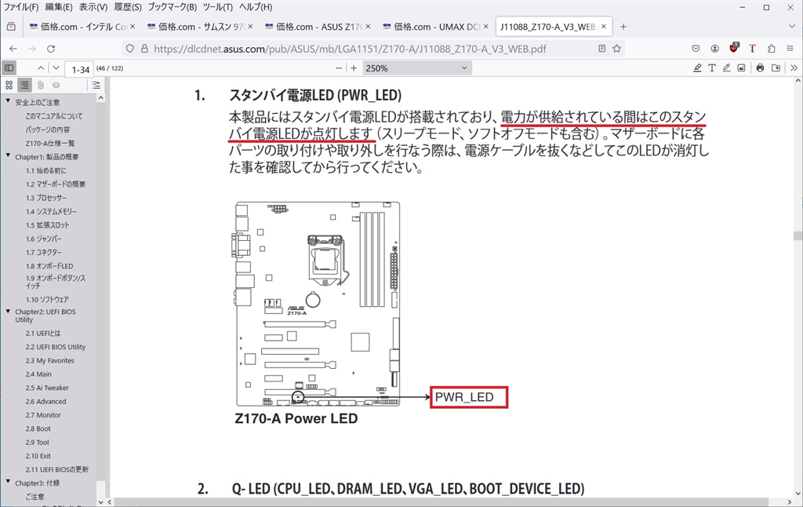The width and height of the screenshot is (803, 507).
Task: Select the PDF draw tool
Action: pyautogui.click(x=726, y=68)
